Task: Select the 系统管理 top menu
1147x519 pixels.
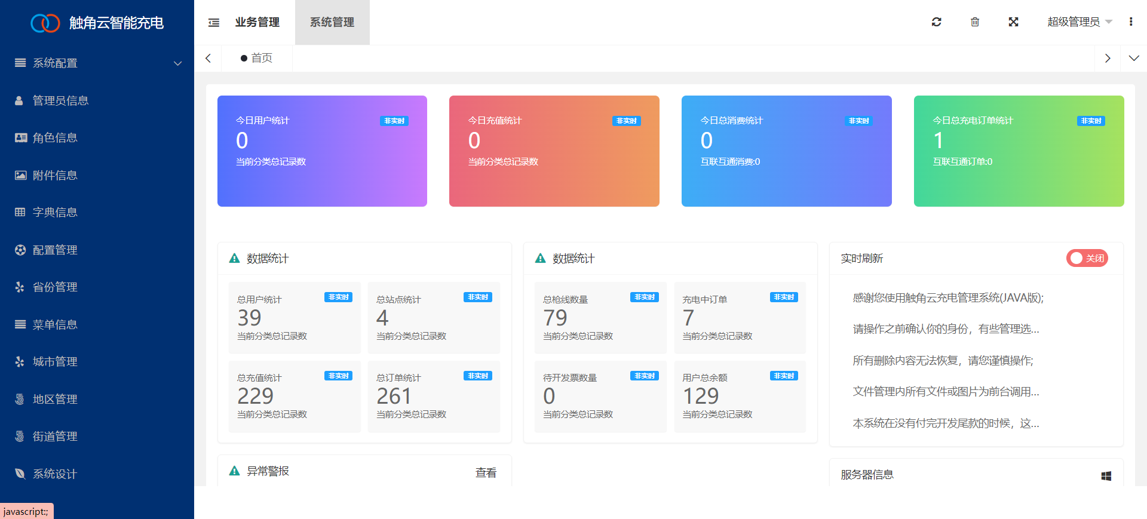Action: click(332, 23)
